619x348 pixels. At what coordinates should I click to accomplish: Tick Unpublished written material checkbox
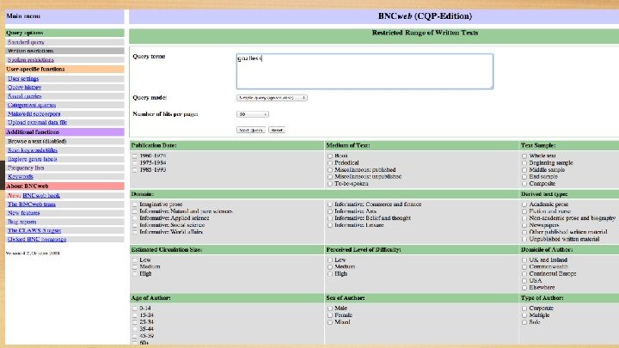click(x=524, y=239)
